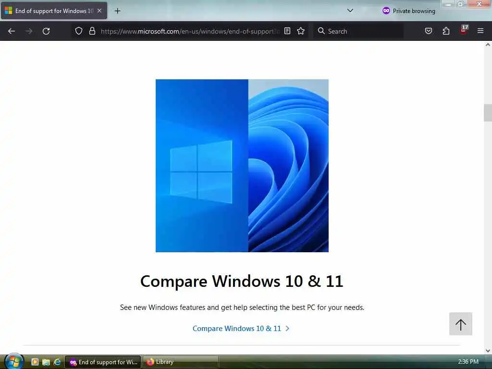Open a new tab with plus button
The width and height of the screenshot is (492, 369).
[117, 11]
